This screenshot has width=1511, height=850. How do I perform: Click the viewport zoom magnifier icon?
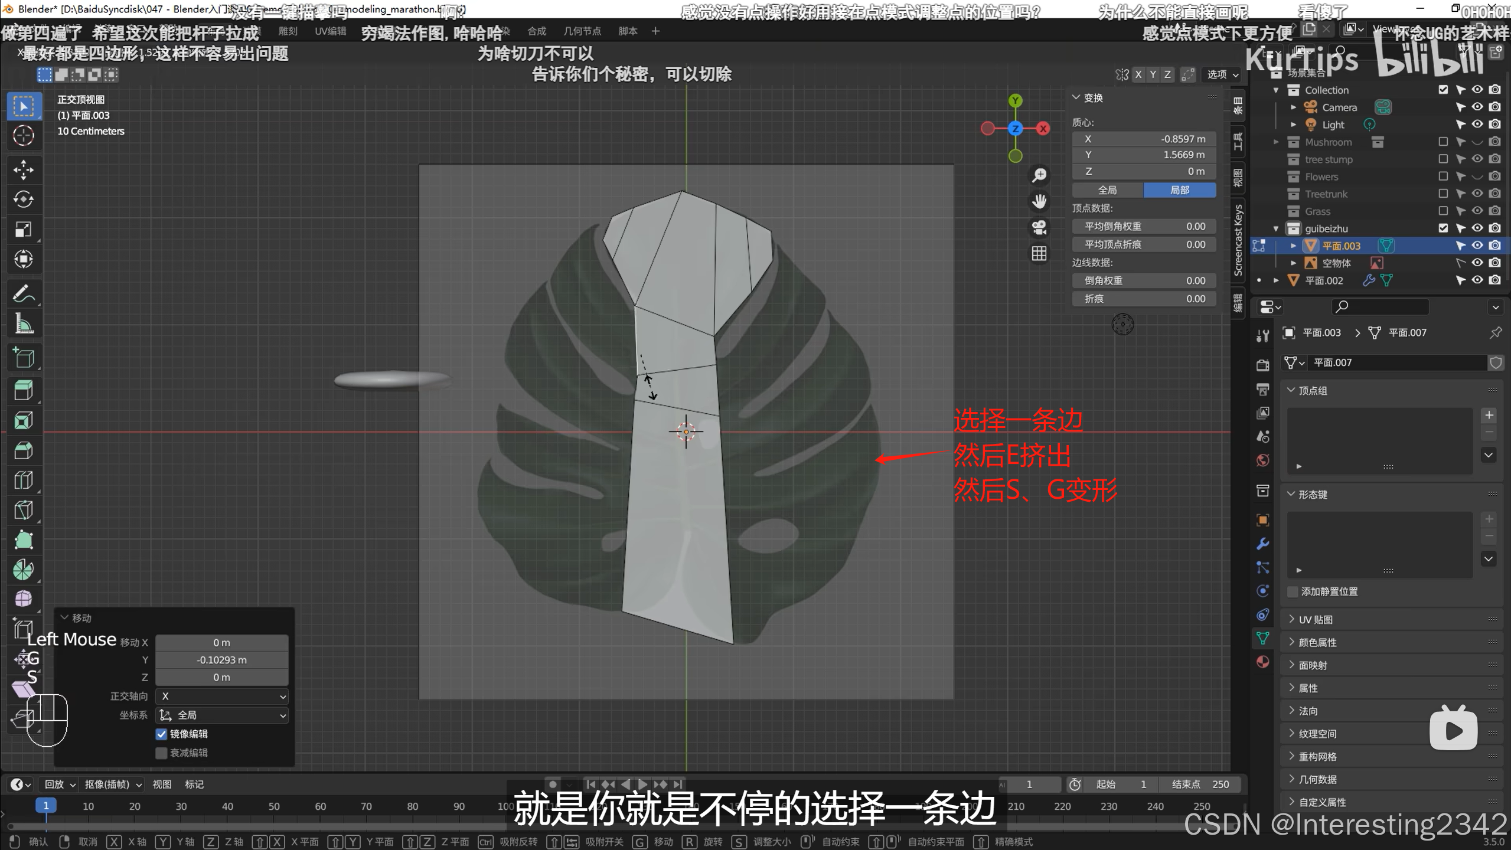(1039, 175)
